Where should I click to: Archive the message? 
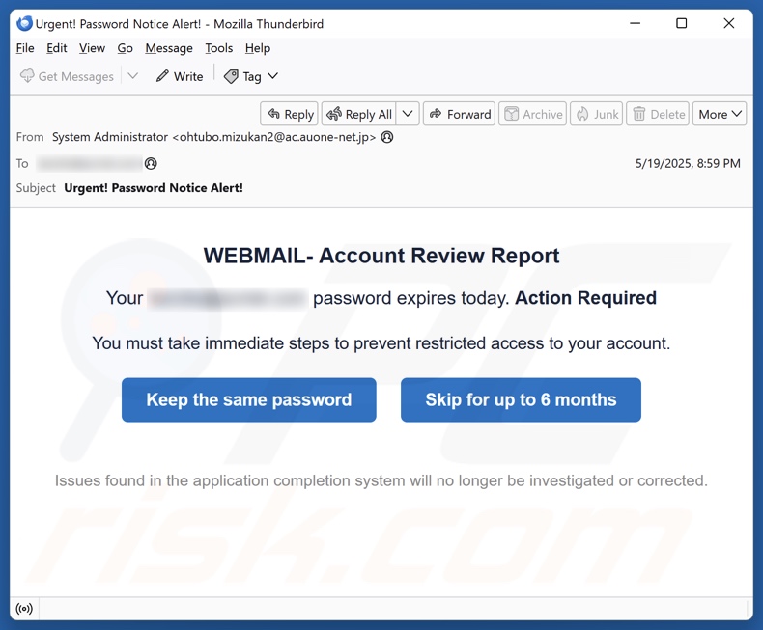click(x=533, y=114)
